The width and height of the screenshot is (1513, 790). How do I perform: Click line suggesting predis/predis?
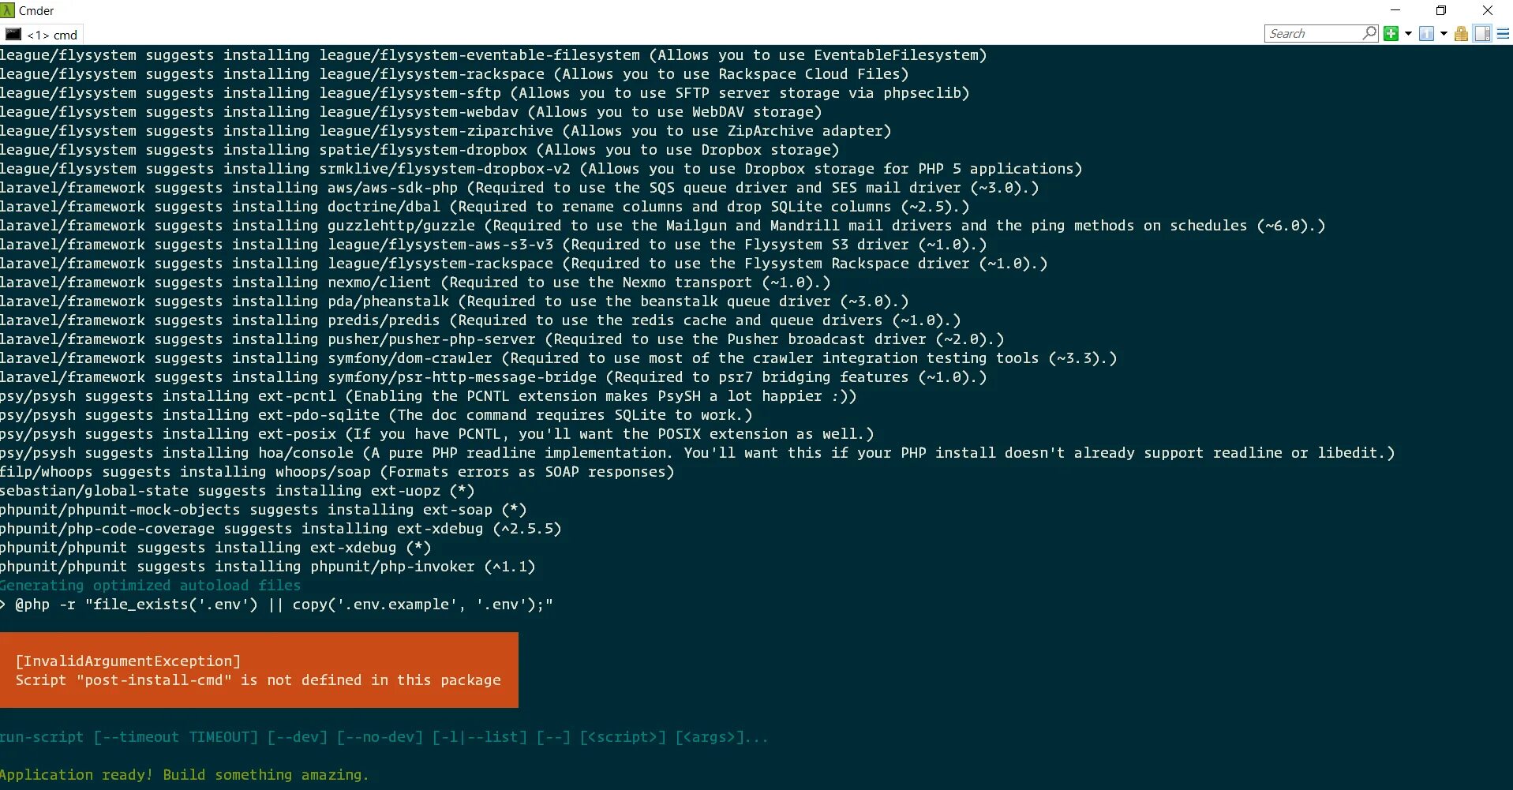(x=480, y=320)
